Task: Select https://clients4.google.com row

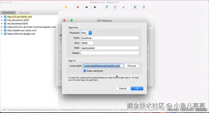Action: [21, 34]
